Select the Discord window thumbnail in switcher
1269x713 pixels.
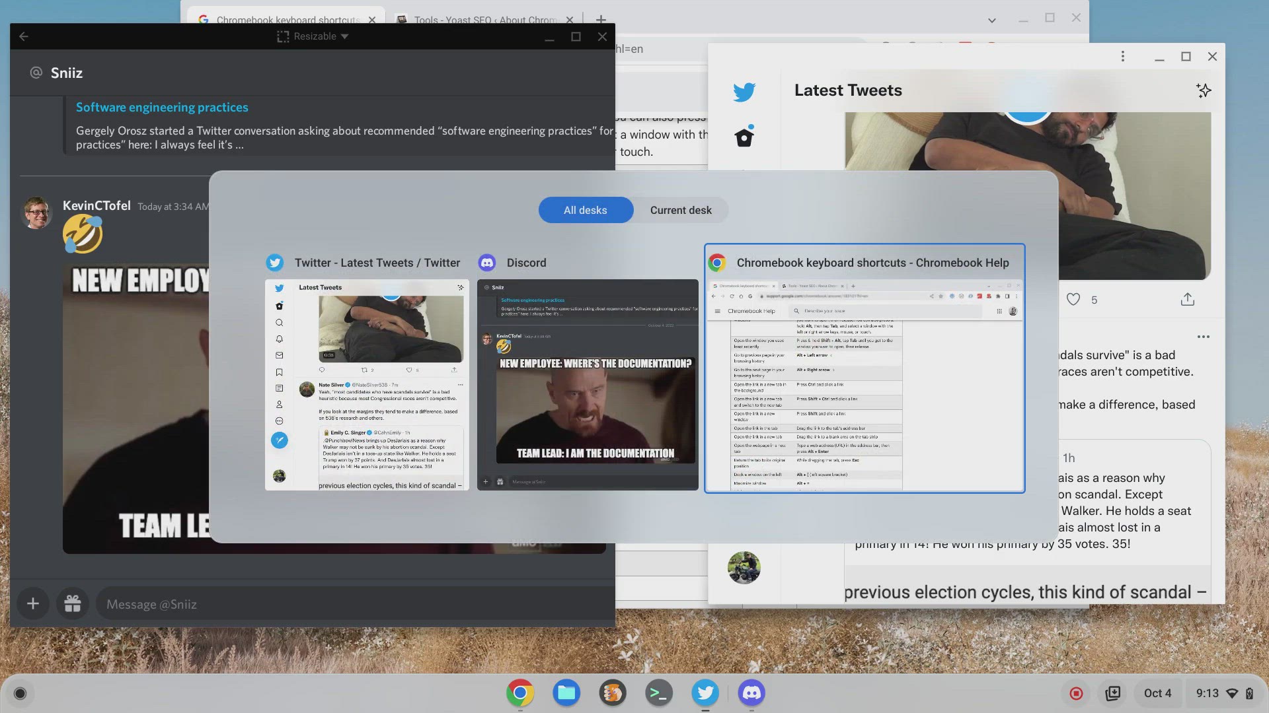coord(588,384)
